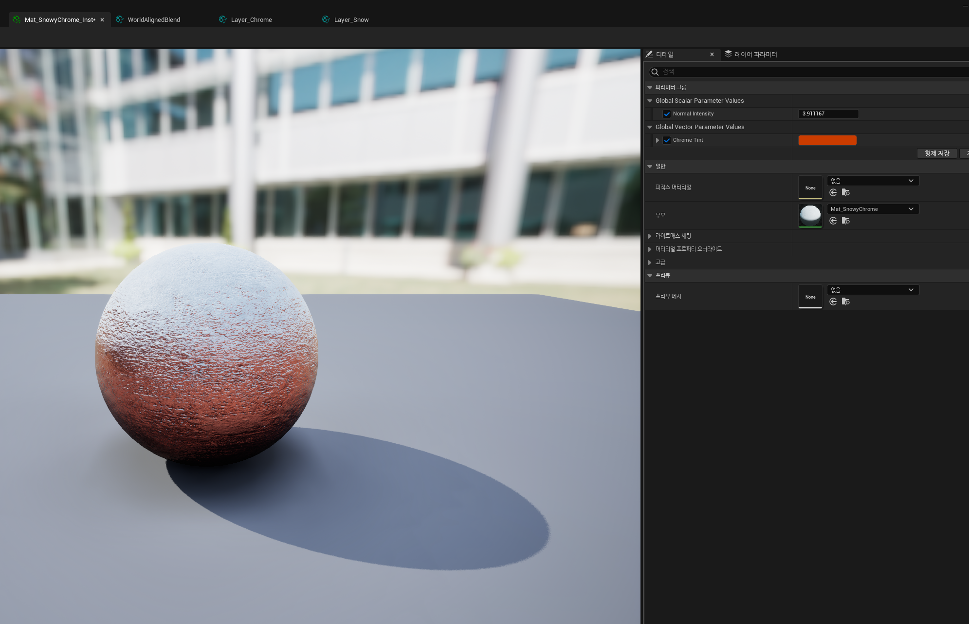Expand the Chrome Tint channel values

658,140
